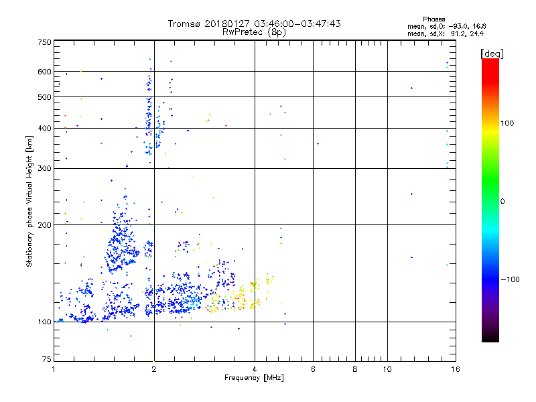Click the y-axis tick label '600'
The width and height of the screenshot is (536, 402).
[44, 72]
